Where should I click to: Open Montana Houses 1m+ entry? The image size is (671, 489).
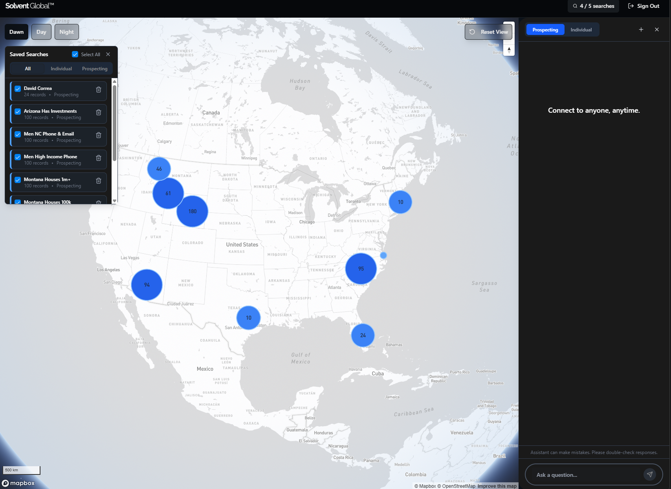pyautogui.click(x=58, y=182)
